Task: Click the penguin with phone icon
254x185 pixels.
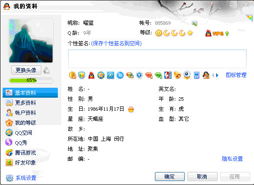Action: click(206, 75)
